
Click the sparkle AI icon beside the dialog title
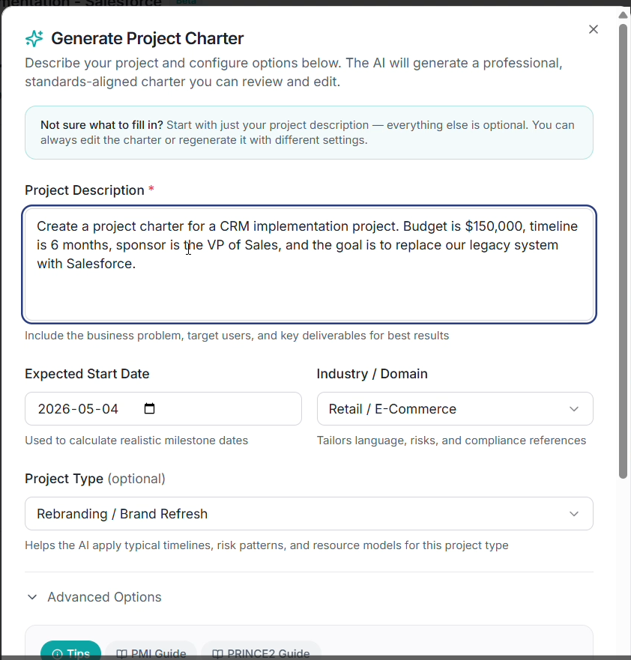pyautogui.click(x=34, y=37)
